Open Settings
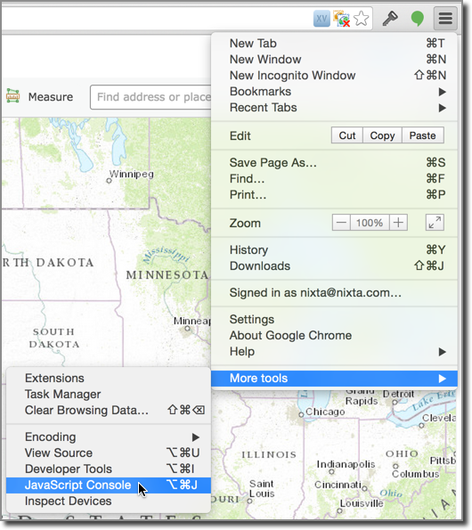 pos(334,320)
